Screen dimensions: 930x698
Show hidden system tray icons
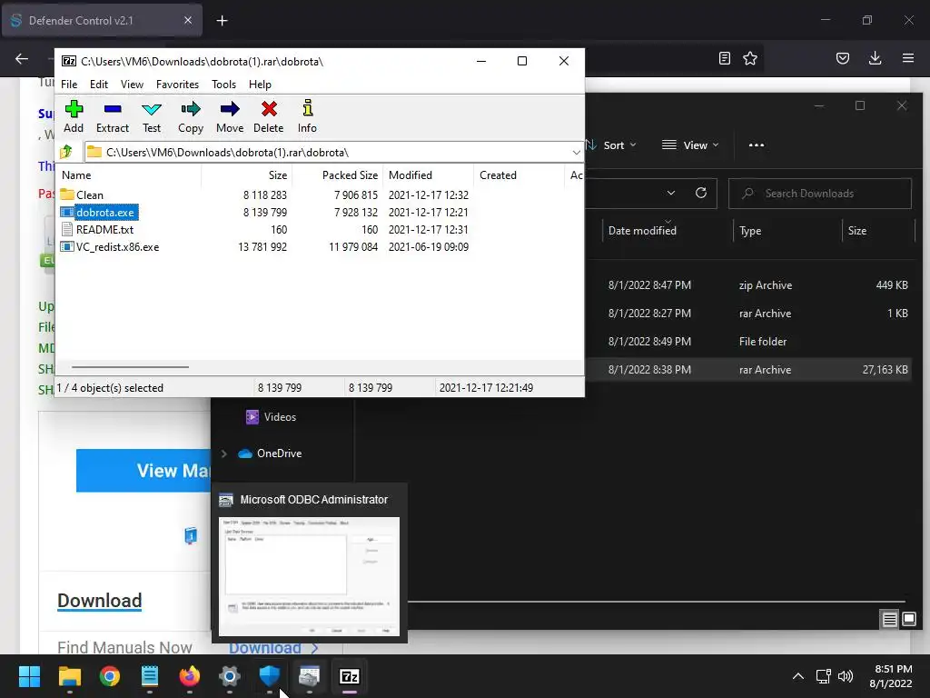tap(798, 676)
